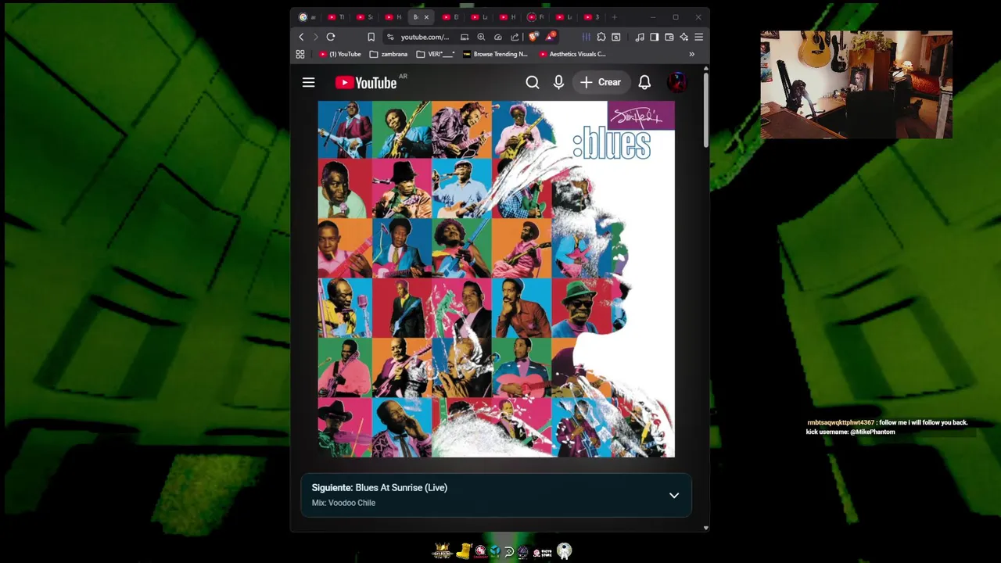Click the youtube.com address bar
Screen dimensions: 1001x563
(x=425, y=37)
